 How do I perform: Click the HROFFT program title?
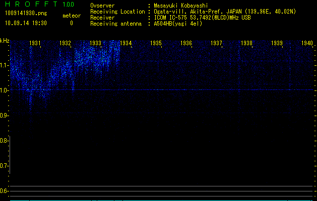(x=31, y=4)
